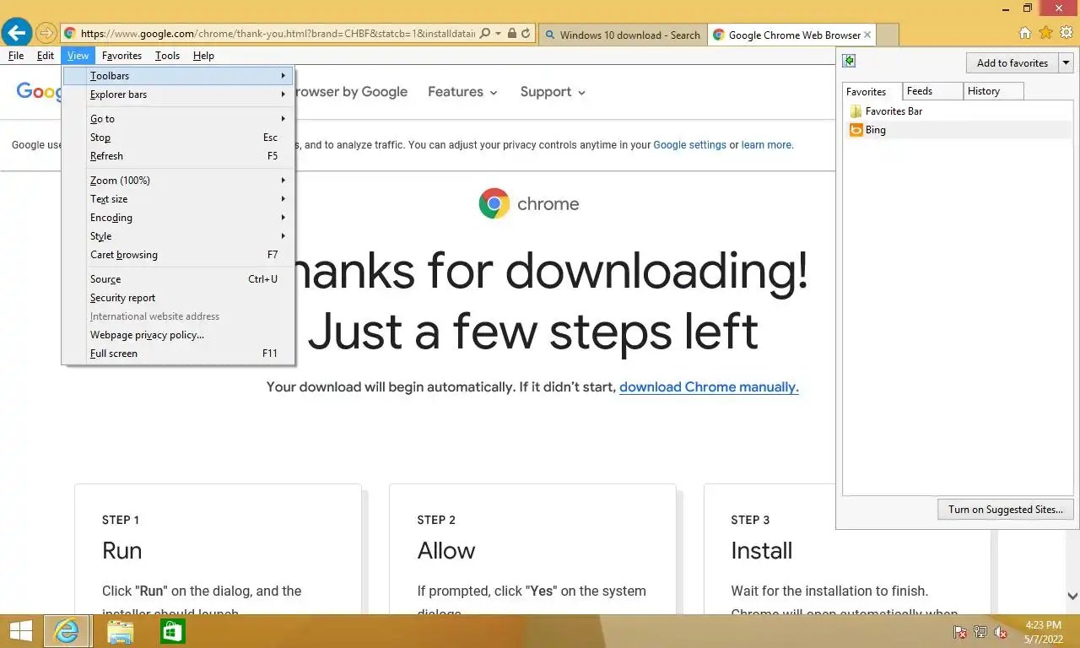
Task: Click Turn on Suggested Sites button
Action: (x=1006, y=510)
